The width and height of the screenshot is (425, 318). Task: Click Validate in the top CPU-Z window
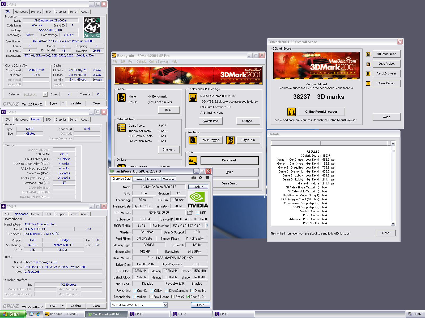point(76,103)
